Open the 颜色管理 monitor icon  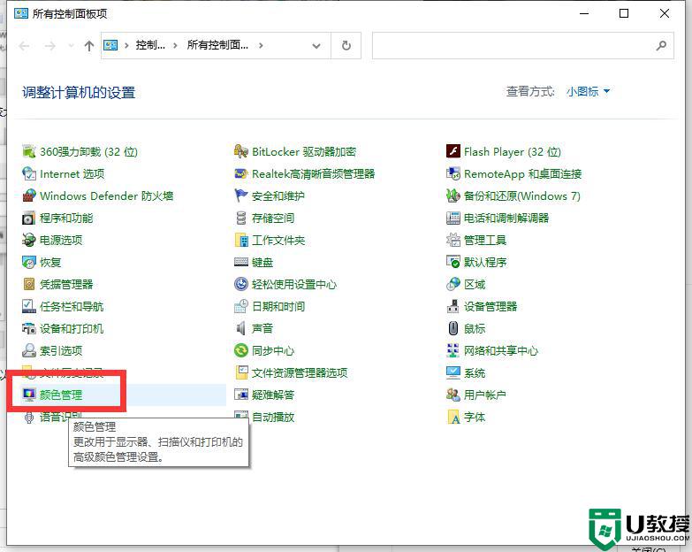28,395
